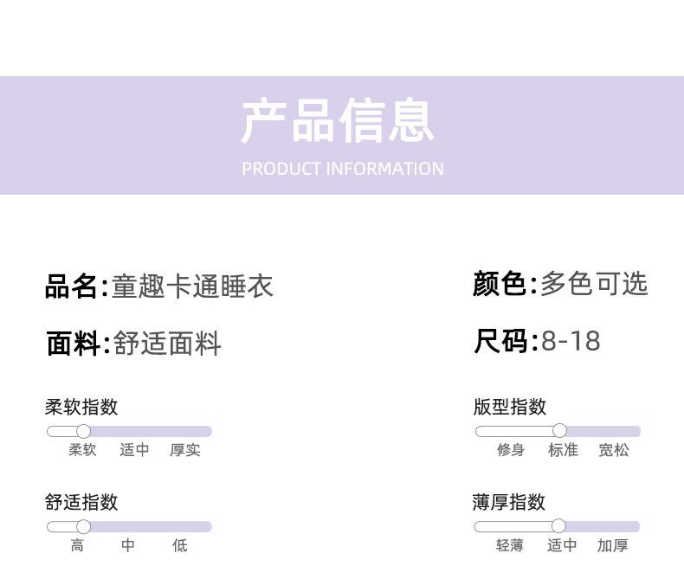
Task: Select 适中 under the 柔软指数 slider
Action: pos(134,450)
